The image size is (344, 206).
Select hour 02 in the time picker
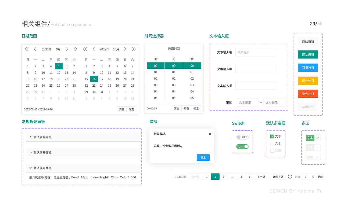156,79
